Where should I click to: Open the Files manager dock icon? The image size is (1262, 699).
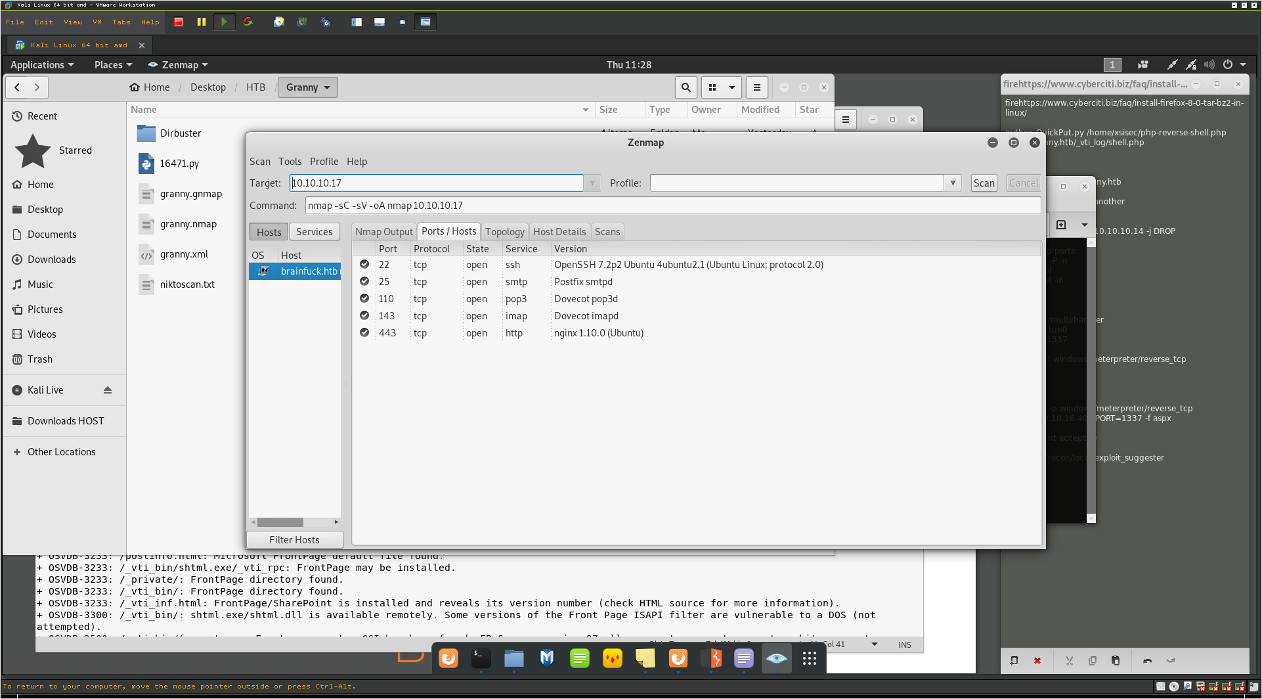coord(514,658)
